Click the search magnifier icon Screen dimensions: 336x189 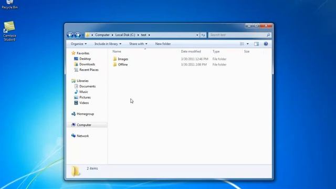268,35
